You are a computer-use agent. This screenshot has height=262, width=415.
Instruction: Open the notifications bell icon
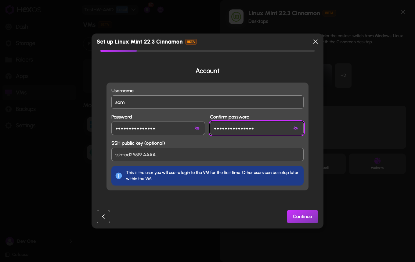tap(147, 10)
